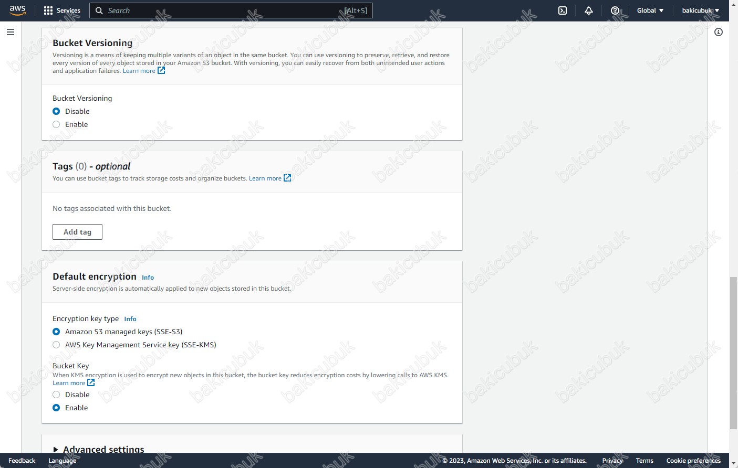Click the Tags Learn more external icon
This screenshot has width=738, height=468.
click(x=287, y=178)
